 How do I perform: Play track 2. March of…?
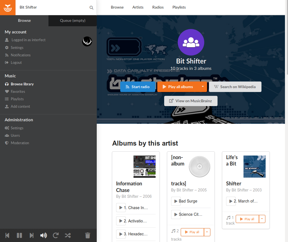coord(231,201)
